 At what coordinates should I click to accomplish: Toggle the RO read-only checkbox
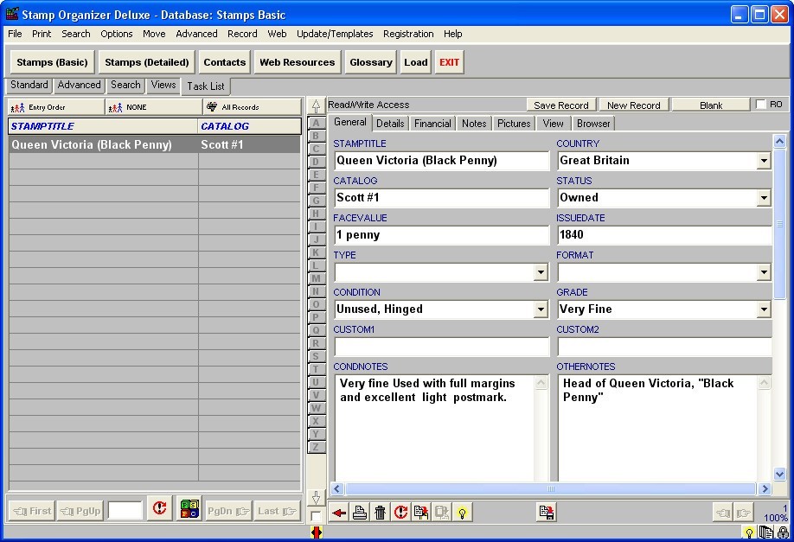tap(760, 105)
